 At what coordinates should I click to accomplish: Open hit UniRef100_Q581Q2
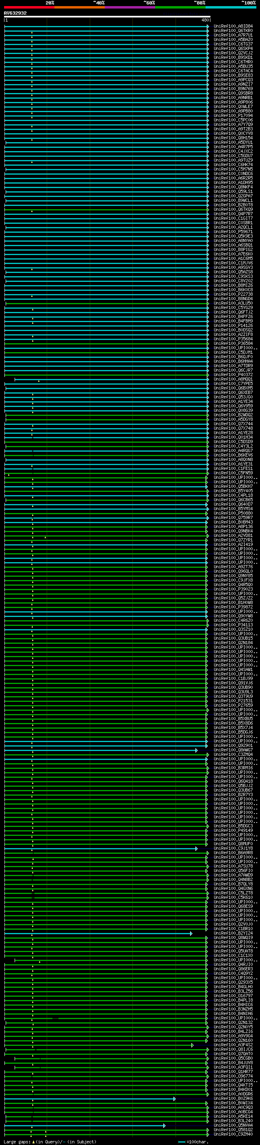tap(233, 1130)
